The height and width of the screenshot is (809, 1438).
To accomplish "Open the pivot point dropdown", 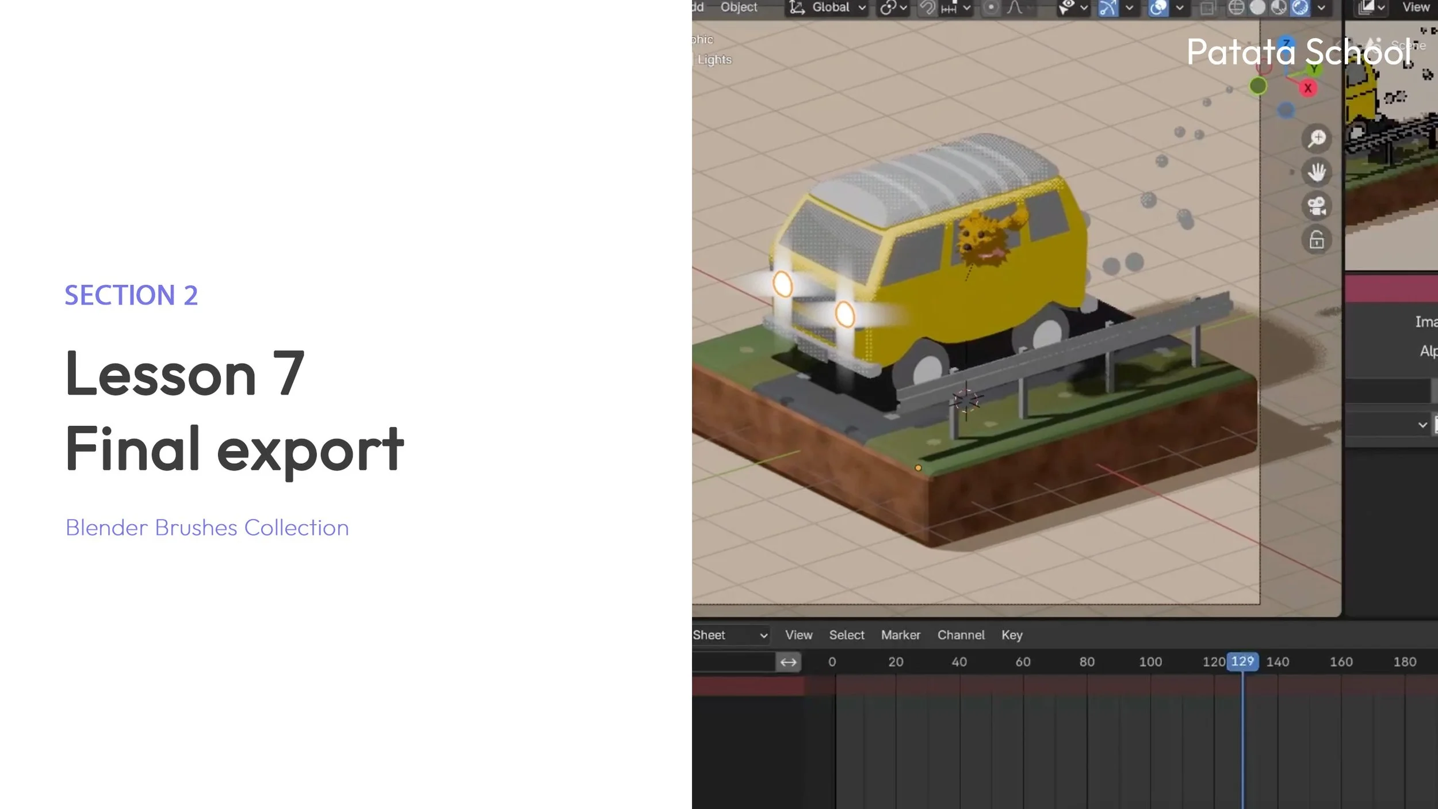I will (x=893, y=7).
